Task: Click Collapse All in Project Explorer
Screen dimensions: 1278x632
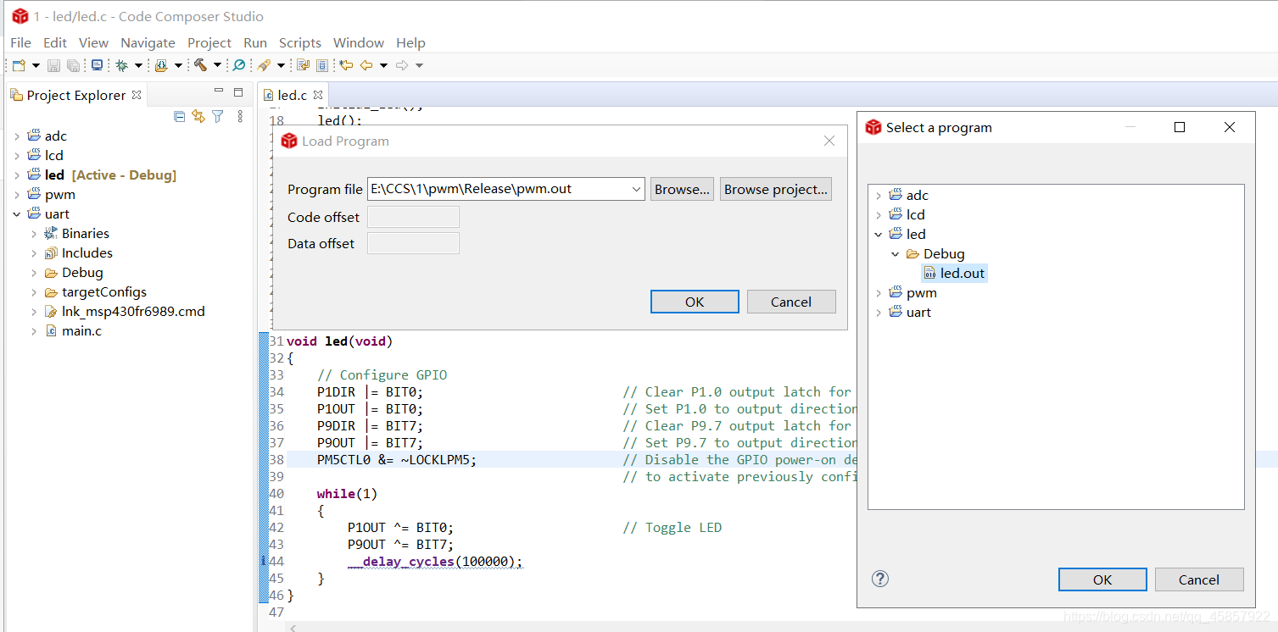Action: (179, 116)
